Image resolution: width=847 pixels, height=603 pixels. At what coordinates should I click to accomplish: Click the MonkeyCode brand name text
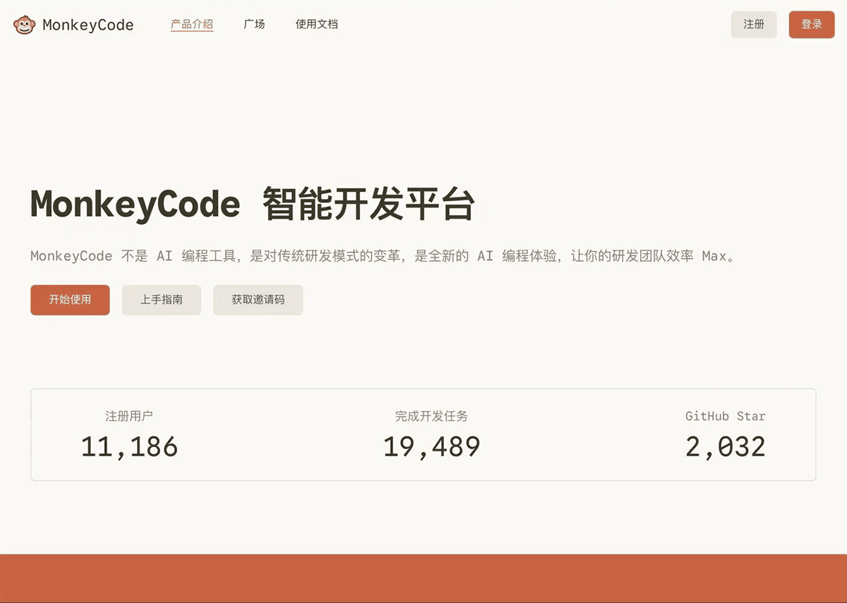[x=88, y=25]
